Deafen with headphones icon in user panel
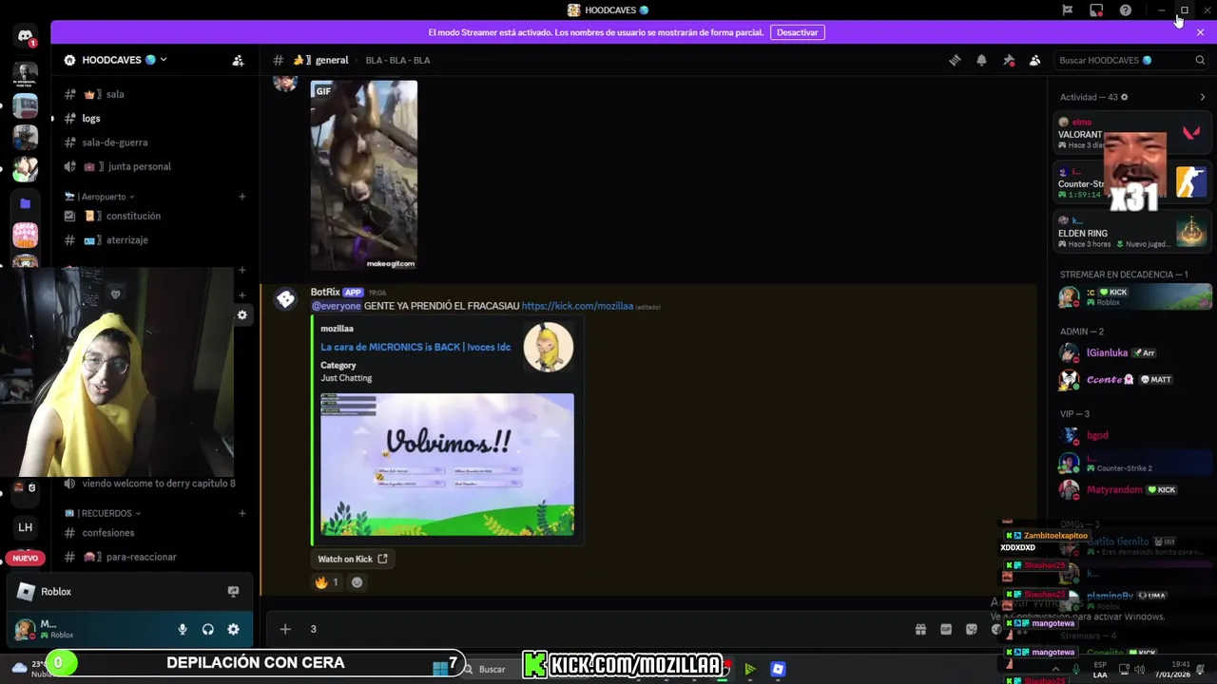 (208, 629)
